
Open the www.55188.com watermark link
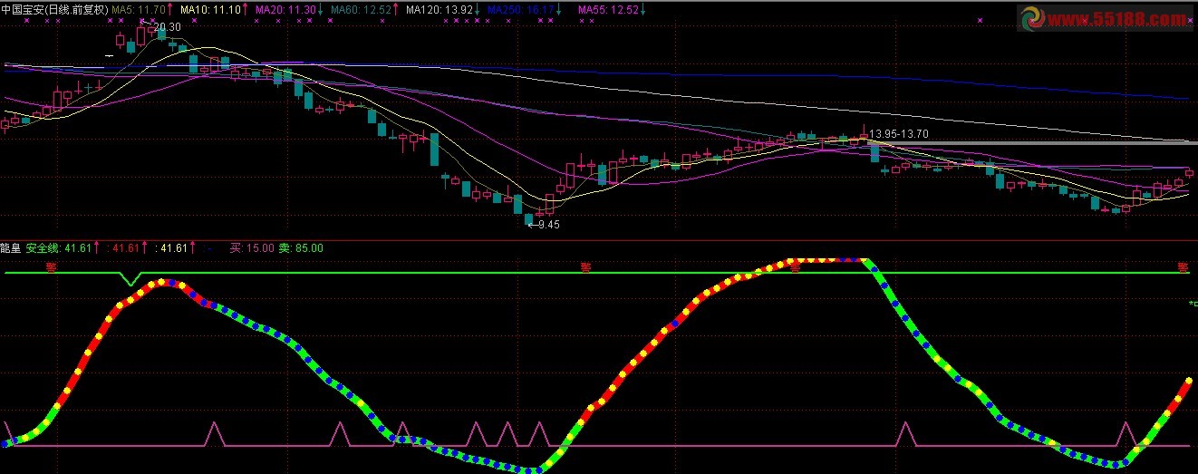[1116, 17]
